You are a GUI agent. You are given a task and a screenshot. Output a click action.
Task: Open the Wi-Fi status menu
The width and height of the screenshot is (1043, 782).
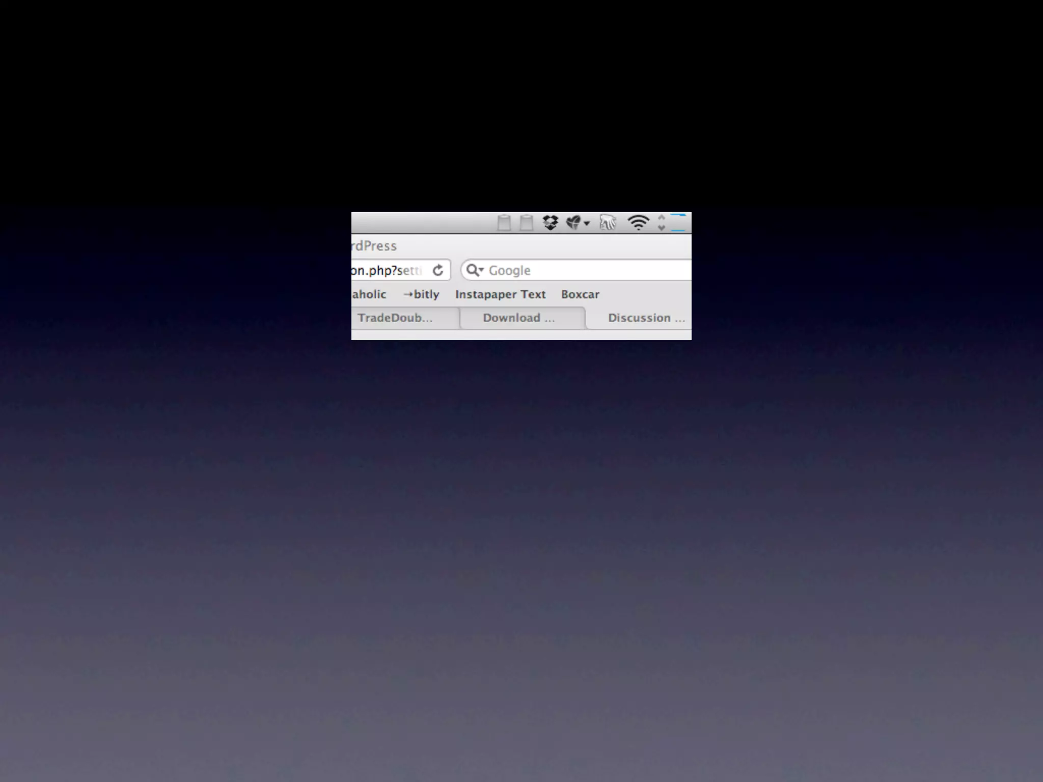click(638, 222)
